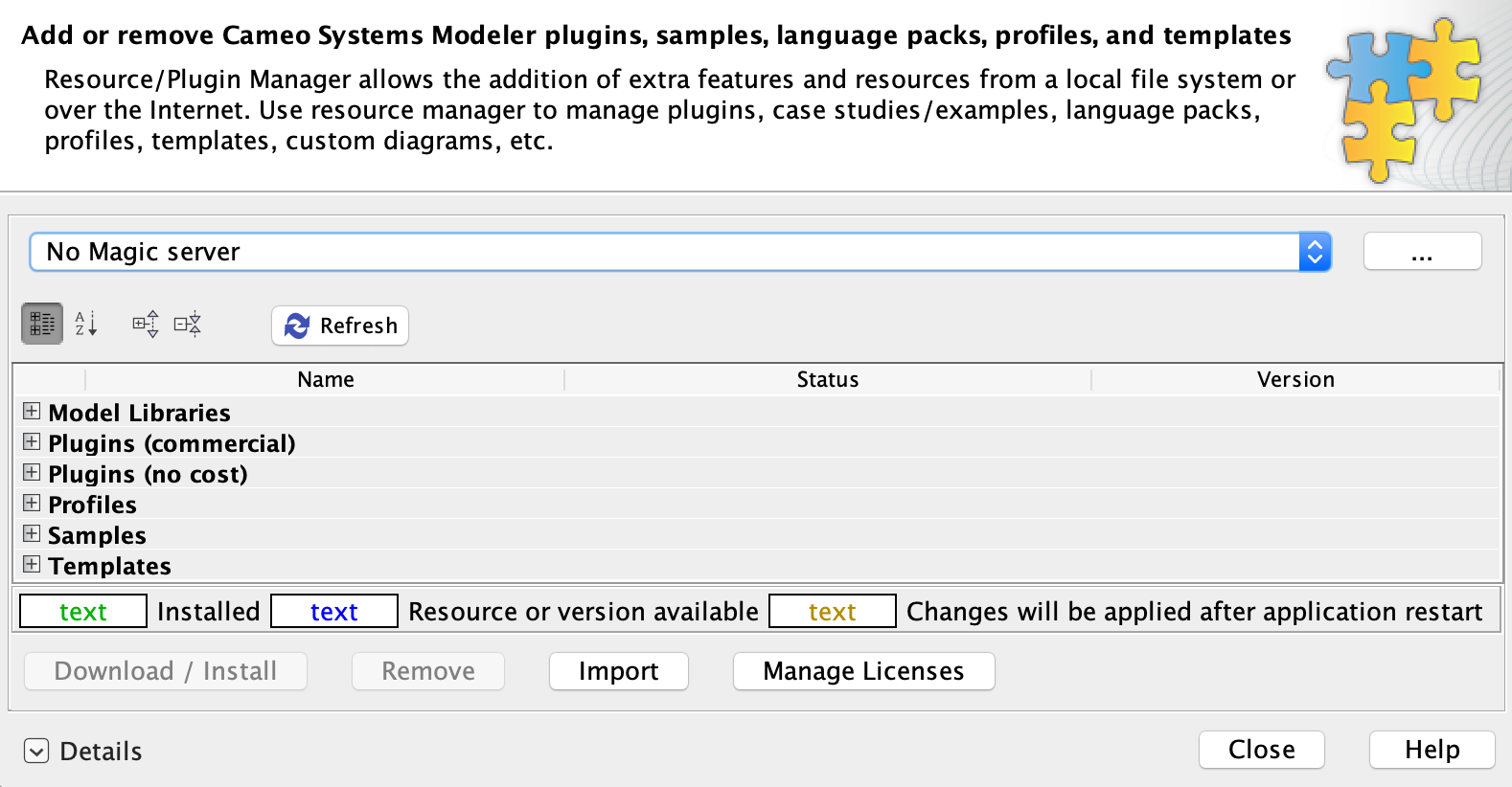Select the Model Libraries row
Image resolution: width=1512 pixels, height=787 pixels.
[x=757, y=413]
